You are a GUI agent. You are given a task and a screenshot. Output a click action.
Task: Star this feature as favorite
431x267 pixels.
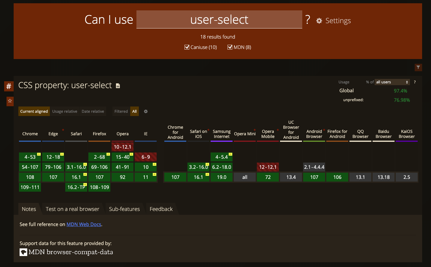tap(10, 101)
